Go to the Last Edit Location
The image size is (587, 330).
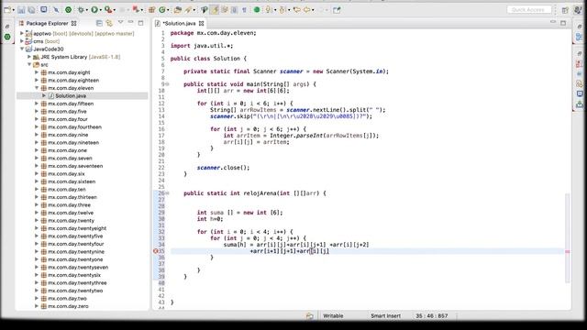pos(297,10)
